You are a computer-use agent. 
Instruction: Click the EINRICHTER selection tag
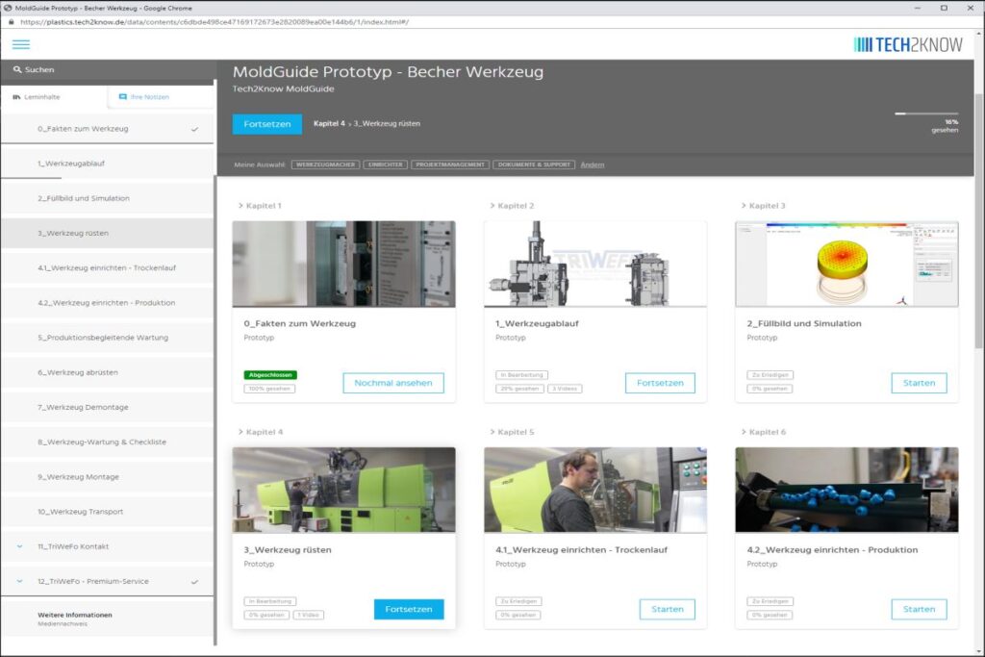click(385, 164)
